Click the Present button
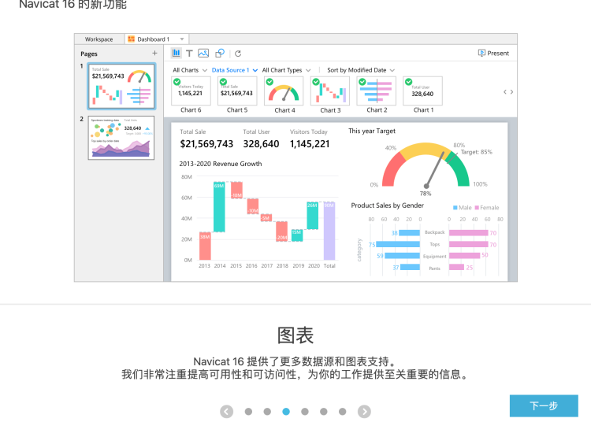 (493, 53)
